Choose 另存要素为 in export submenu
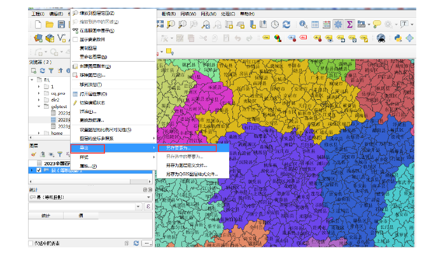Image resolution: width=429 pixels, height=255 pixels. coord(193,148)
